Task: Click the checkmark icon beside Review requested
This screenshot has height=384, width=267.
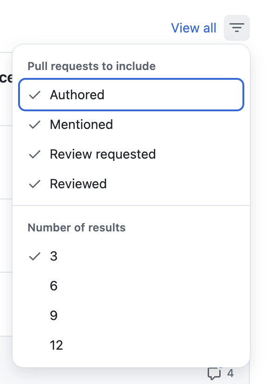Action: tap(35, 154)
